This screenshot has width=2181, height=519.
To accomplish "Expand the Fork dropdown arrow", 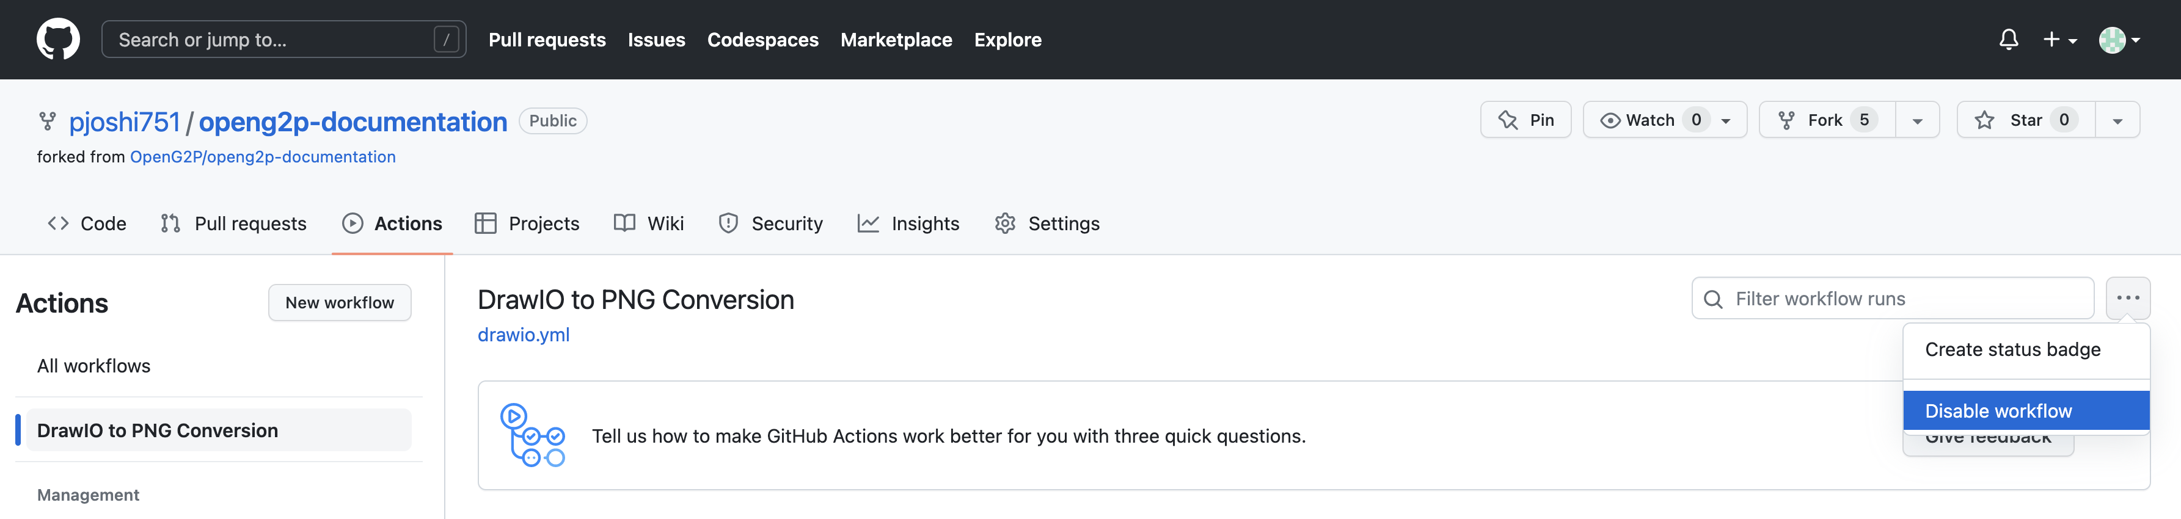I will pos(1917,120).
